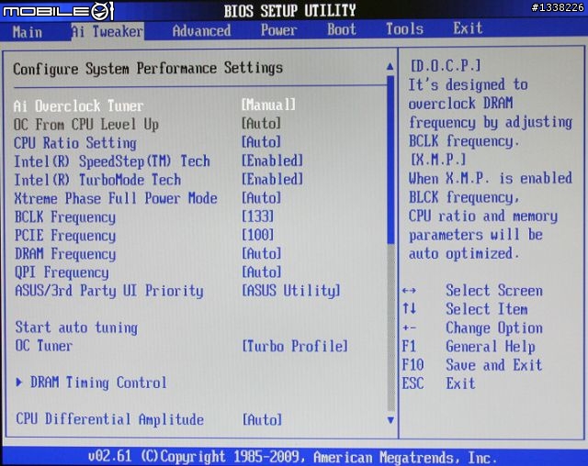Select the OC From CPU Level Up label

pos(85,125)
